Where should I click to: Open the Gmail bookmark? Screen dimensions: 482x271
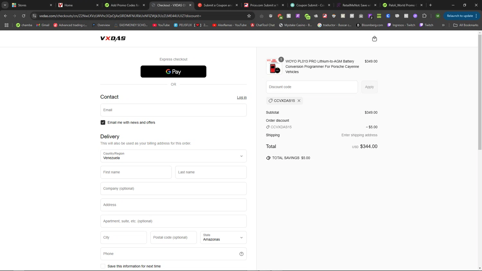click(x=43, y=25)
